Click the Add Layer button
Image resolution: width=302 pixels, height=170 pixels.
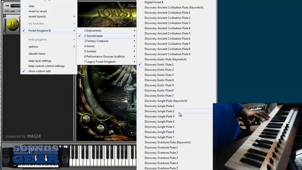coord(10,11)
